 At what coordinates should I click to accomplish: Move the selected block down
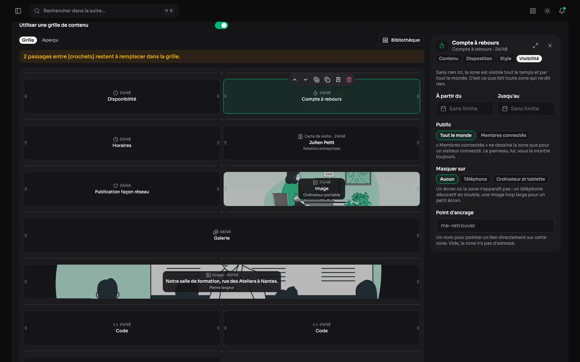click(x=306, y=80)
